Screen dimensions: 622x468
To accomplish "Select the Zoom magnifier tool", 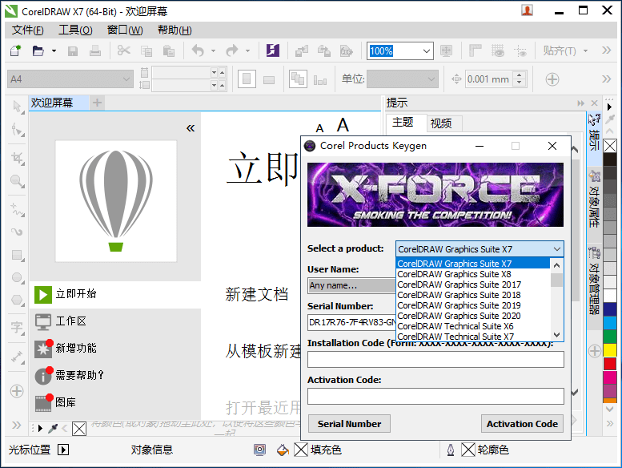I will point(17,181).
